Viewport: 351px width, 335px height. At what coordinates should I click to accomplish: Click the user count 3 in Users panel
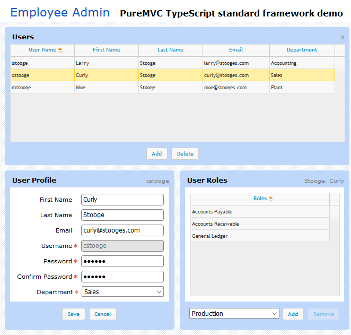pos(342,37)
